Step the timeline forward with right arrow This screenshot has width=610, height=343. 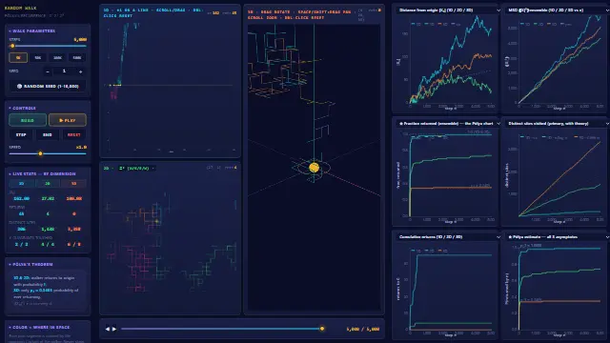click(x=114, y=329)
